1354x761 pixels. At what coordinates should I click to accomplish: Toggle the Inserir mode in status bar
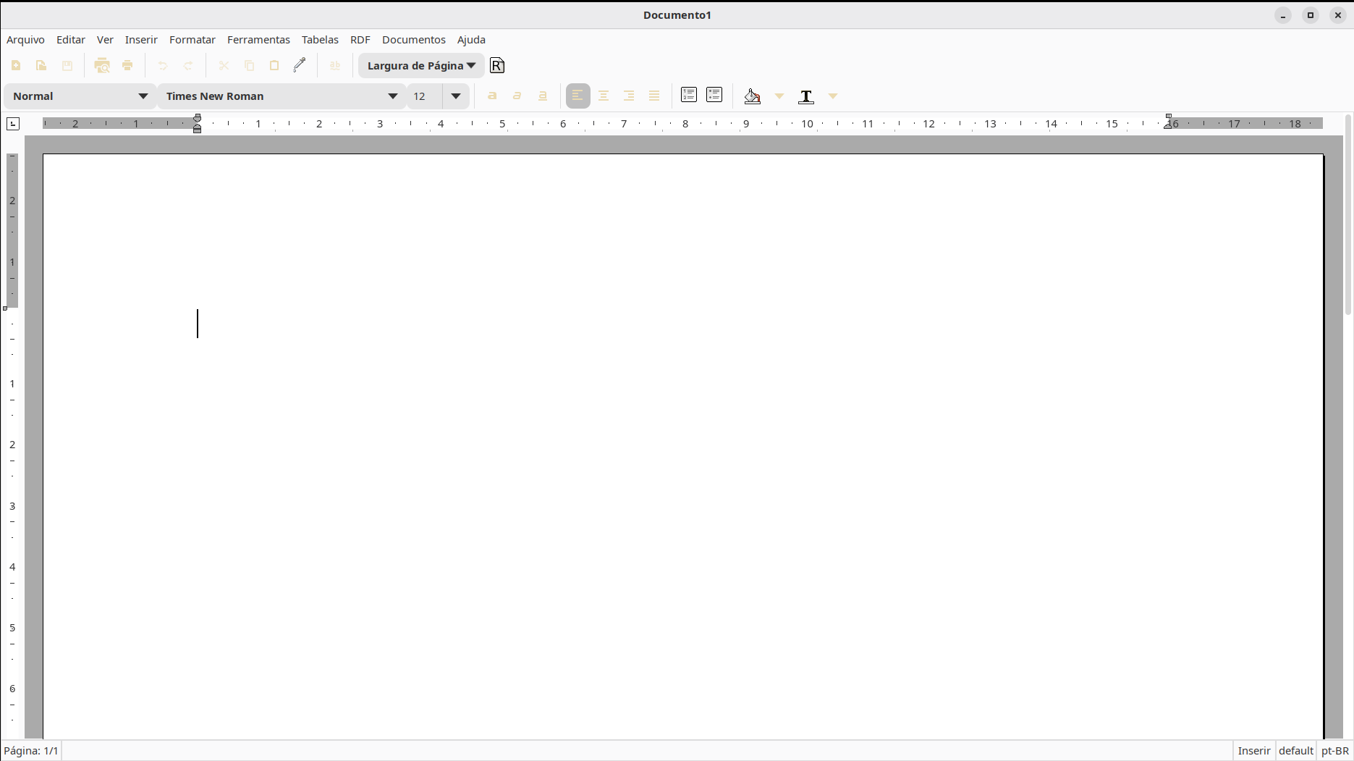click(1254, 751)
